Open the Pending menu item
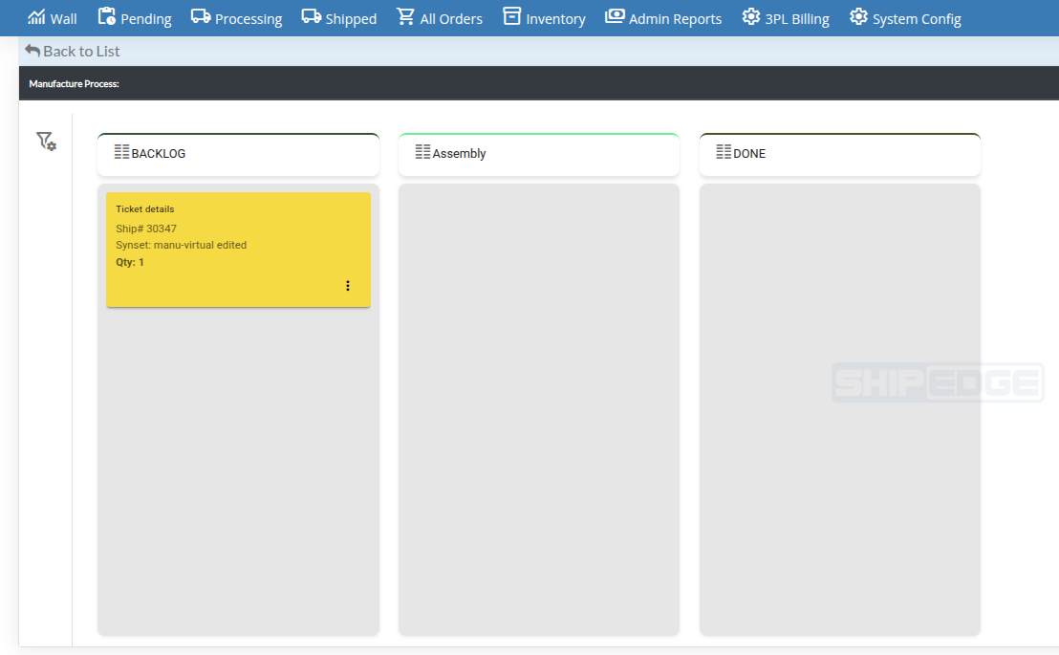Image resolution: width=1059 pixels, height=655 pixels. (134, 17)
